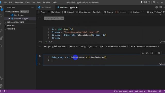Toggle secondary side bar layout icon

tap(149, 2)
